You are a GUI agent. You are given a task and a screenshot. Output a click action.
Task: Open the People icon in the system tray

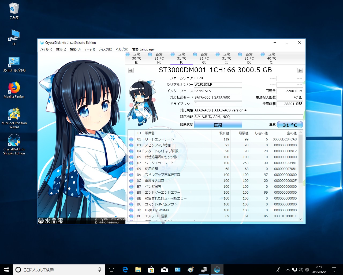278,270
